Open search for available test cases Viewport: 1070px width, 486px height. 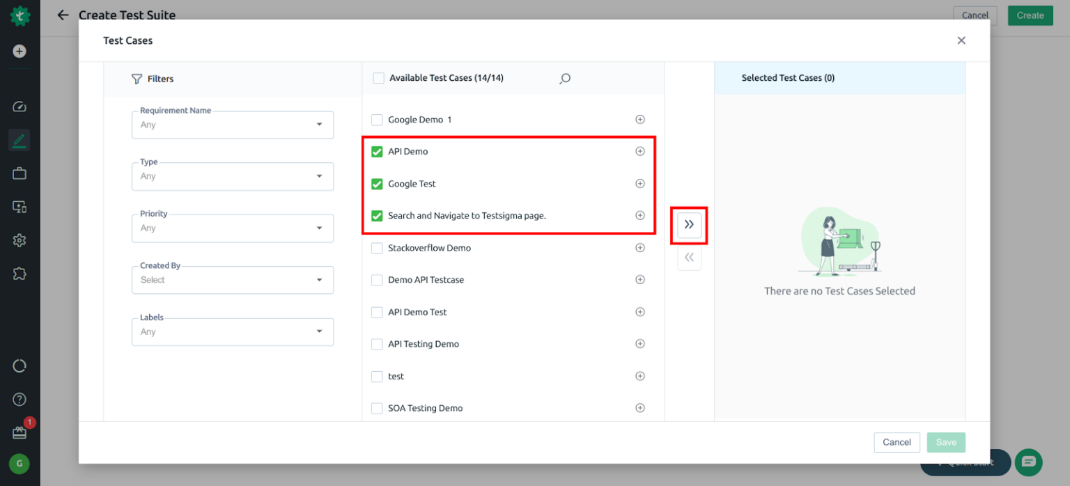tap(564, 78)
